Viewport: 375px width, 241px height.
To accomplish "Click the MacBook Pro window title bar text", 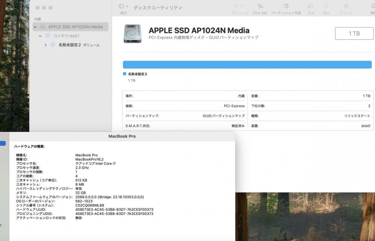I will point(122,136).
